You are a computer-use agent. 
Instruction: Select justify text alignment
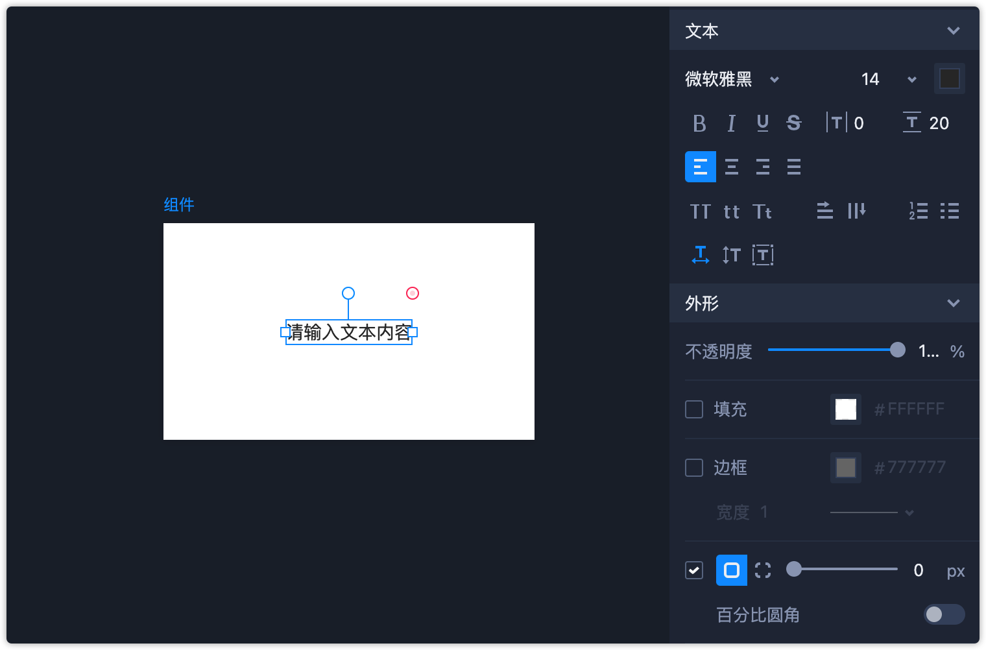click(794, 167)
